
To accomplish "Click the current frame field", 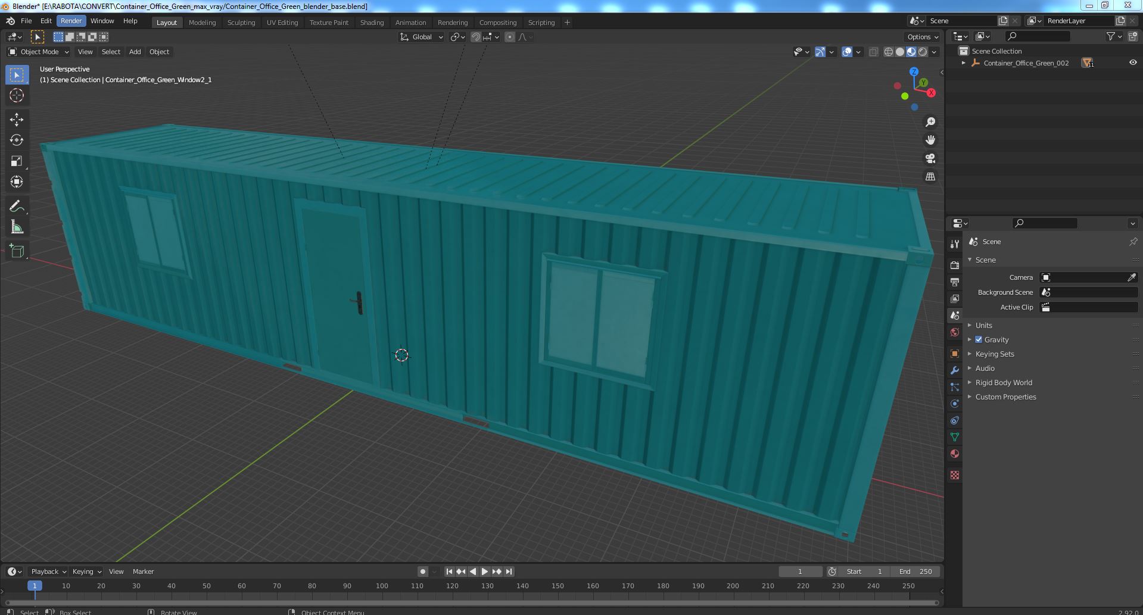I will click(x=800, y=572).
